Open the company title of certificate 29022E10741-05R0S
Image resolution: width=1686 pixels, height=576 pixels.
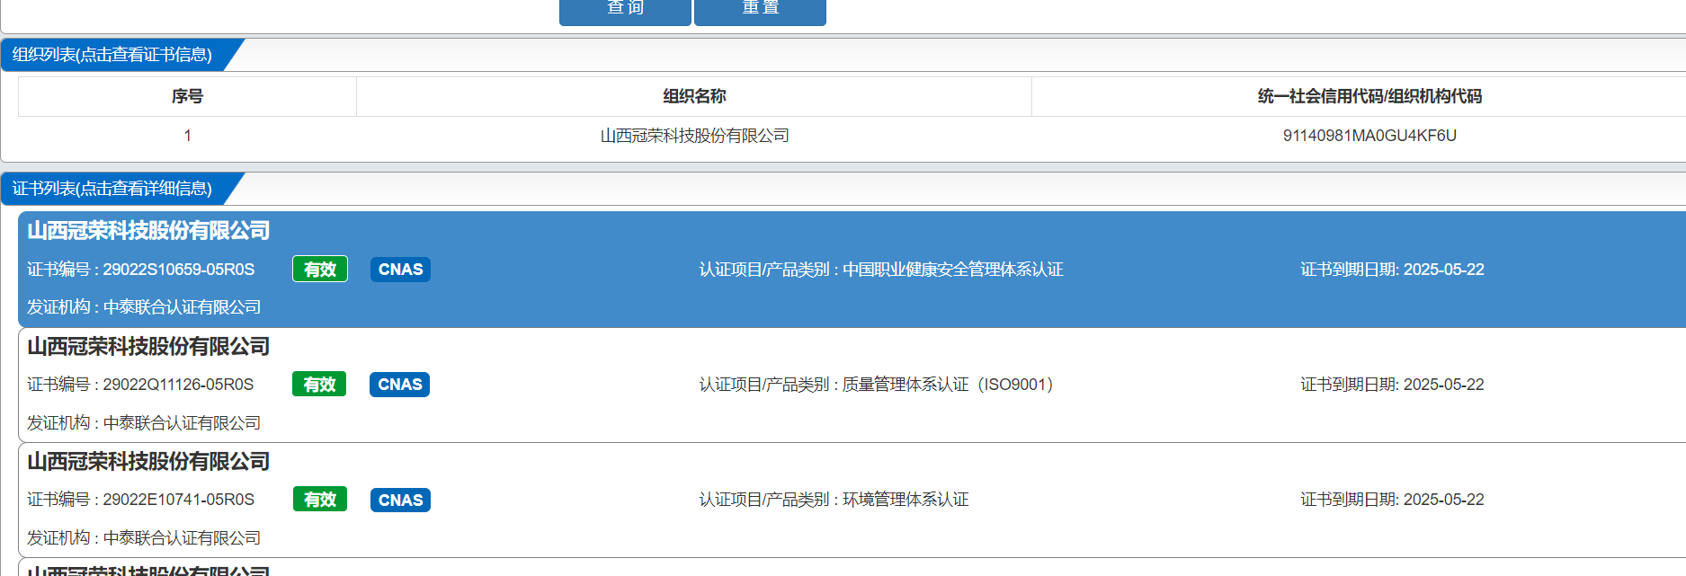click(148, 462)
